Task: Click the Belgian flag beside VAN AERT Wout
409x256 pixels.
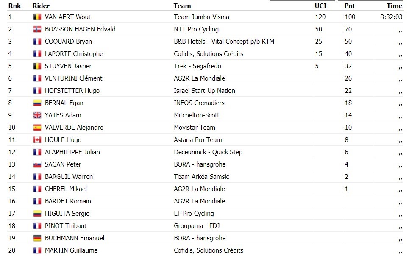Action: click(37, 17)
